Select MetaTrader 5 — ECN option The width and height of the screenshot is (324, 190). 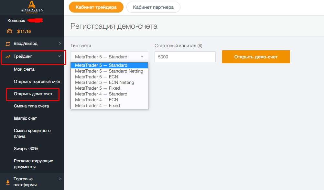tap(109, 77)
